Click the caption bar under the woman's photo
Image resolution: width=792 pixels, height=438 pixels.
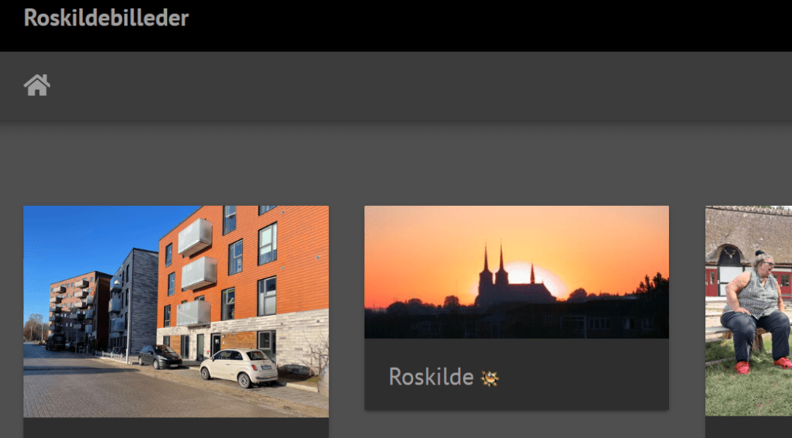[749, 427]
